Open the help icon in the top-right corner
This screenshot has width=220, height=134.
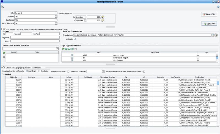pos(218,7)
